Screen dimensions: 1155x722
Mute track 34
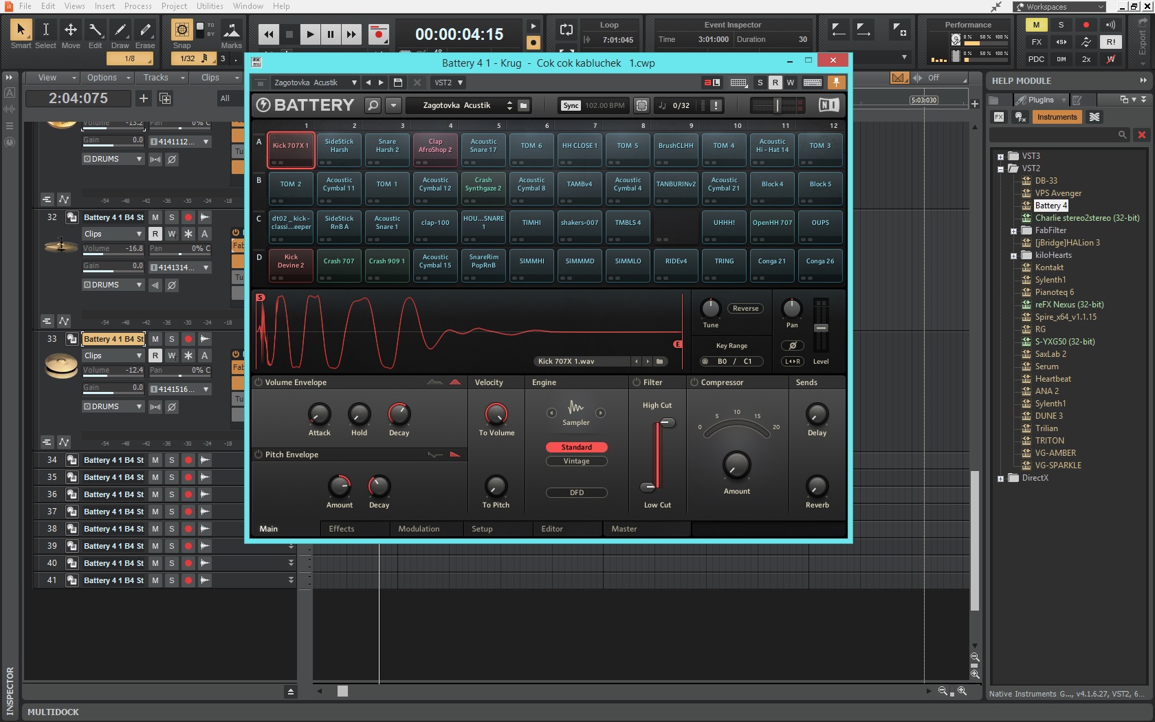tap(155, 460)
